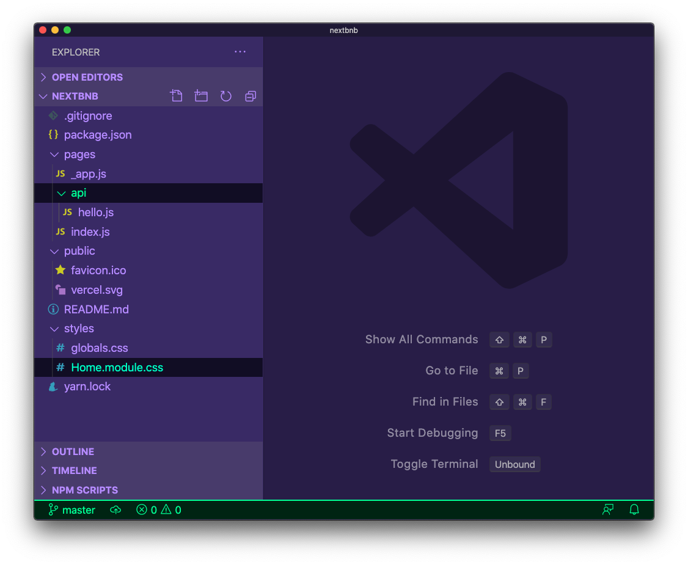Open explorer views and more actions menu
Image resolution: width=688 pixels, height=565 pixels.
tap(240, 52)
